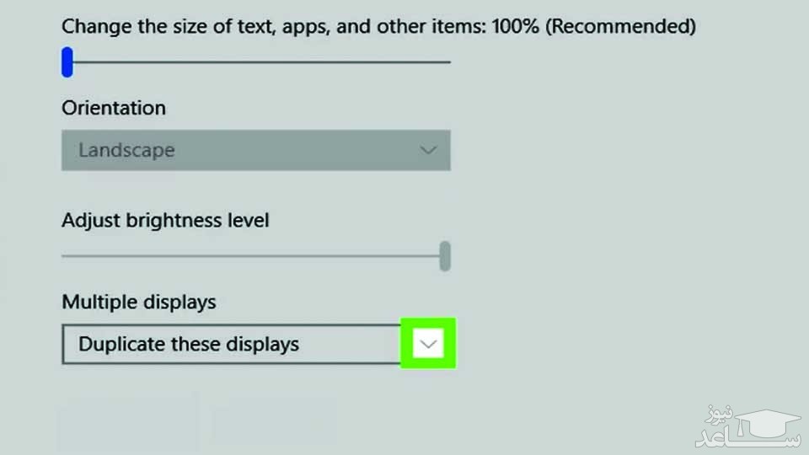Open the Orientation dropdown showing Landscape
The height and width of the screenshot is (455, 809).
click(255, 151)
